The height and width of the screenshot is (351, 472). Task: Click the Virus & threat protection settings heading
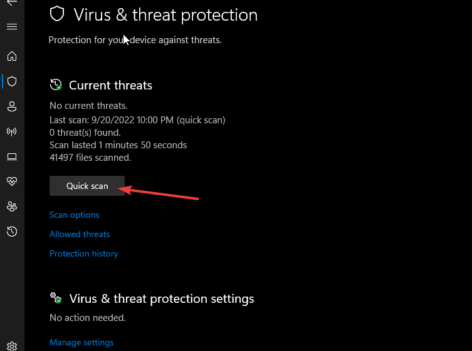pos(162,298)
